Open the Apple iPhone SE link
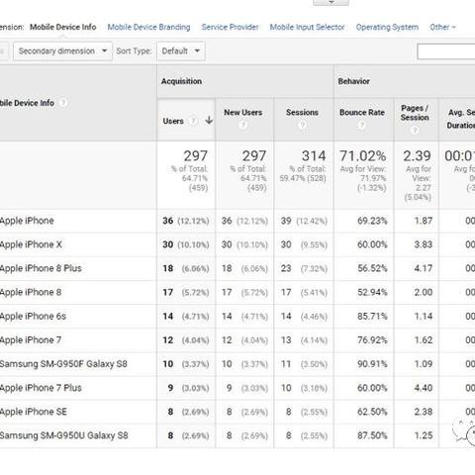This screenshot has height=475, width=475. pos(34,412)
